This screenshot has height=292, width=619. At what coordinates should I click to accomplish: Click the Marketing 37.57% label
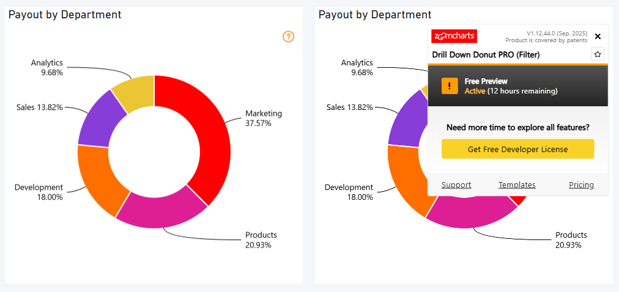pyautogui.click(x=263, y=118)
